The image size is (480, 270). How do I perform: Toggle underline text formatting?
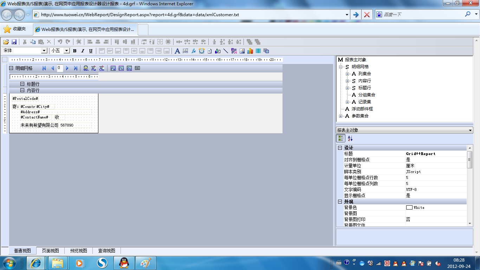point(91,51)
